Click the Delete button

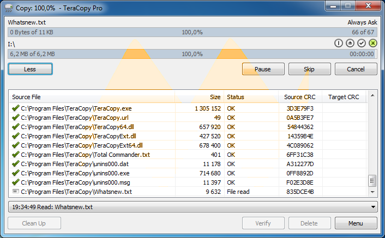click(x=310, y=223)
